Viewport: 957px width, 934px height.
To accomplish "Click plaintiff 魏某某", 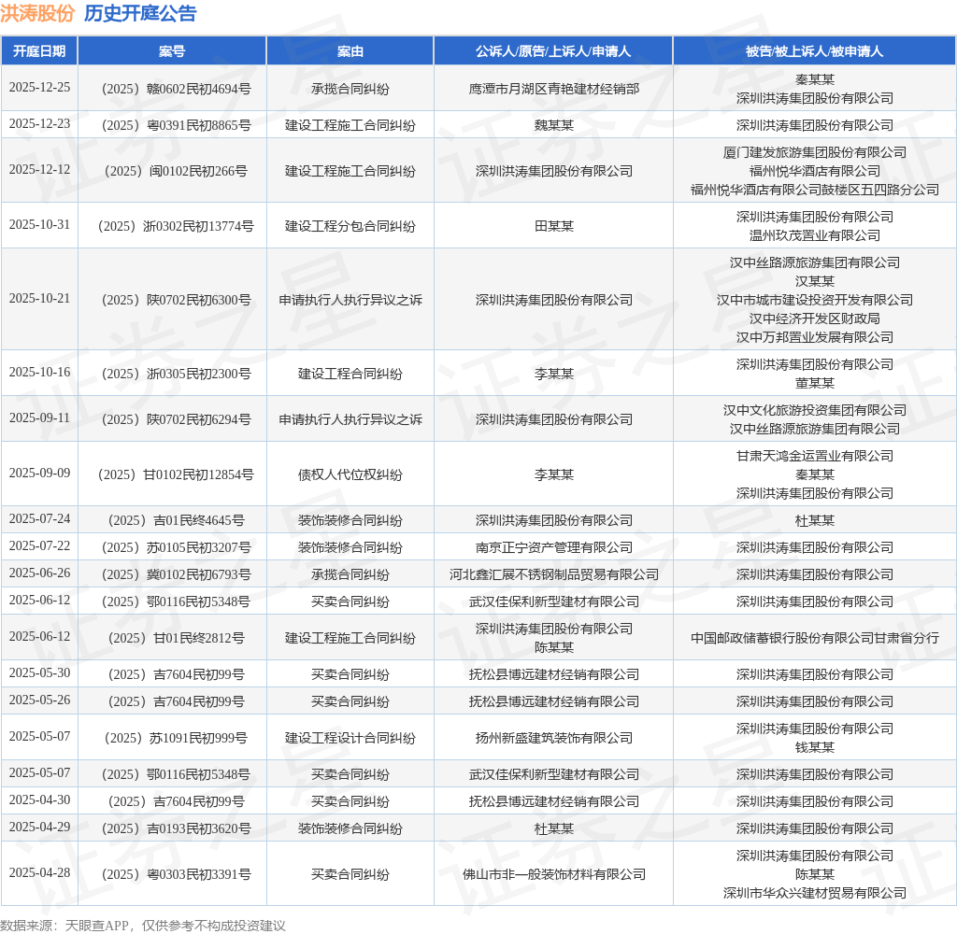I will 553,126.
